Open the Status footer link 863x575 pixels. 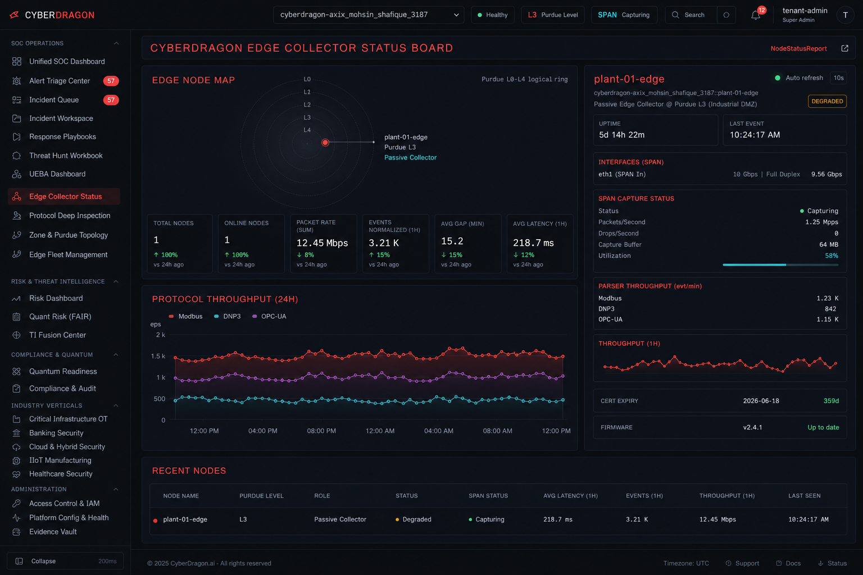pos(832,563)
